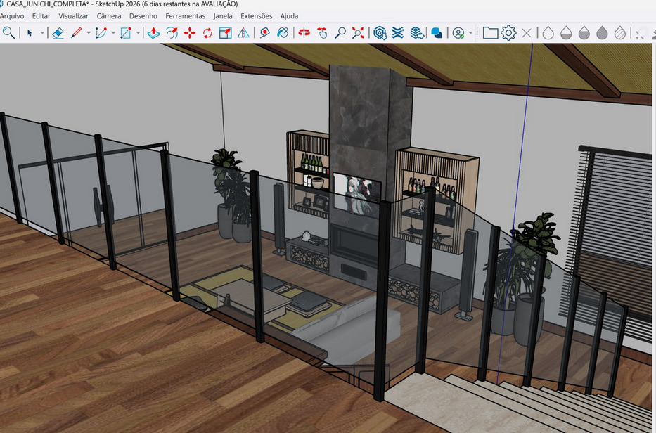Pick the Rotate tool
The height and width of the screenshot is (433, 656).
tap(207, 32)
